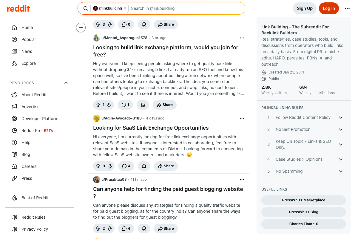This screenshot has width=358, height=239.
Task: Open comments on paid guest blogging post
Action: click(126, 229)
